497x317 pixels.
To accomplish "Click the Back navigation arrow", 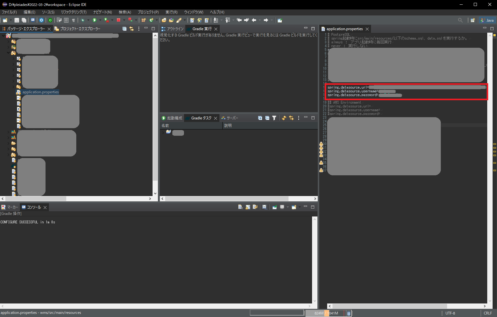I will point(254,20).
